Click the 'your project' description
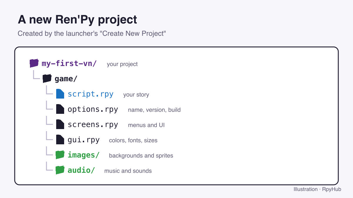Viewport: 353px width, 198px height. point(122,64)
